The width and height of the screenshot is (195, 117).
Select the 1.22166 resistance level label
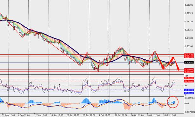coord(189,57)
